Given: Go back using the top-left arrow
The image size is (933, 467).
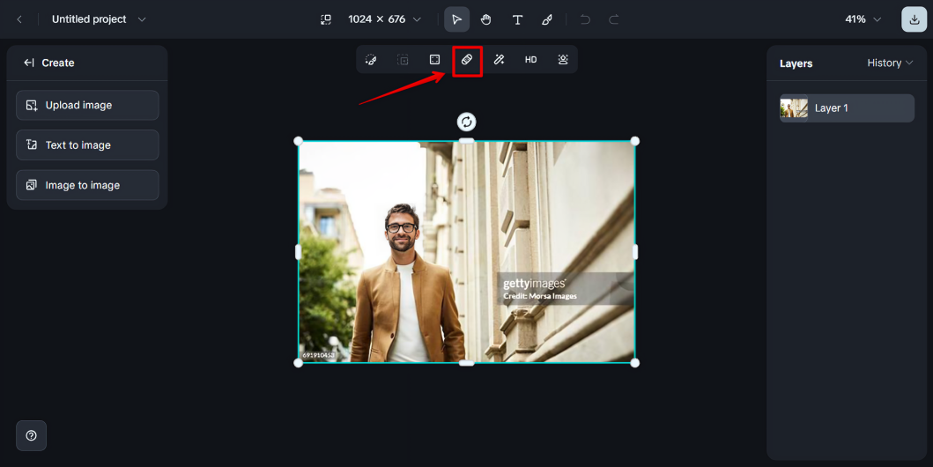Looking at the screenshot, I should [x=19, y=19].
